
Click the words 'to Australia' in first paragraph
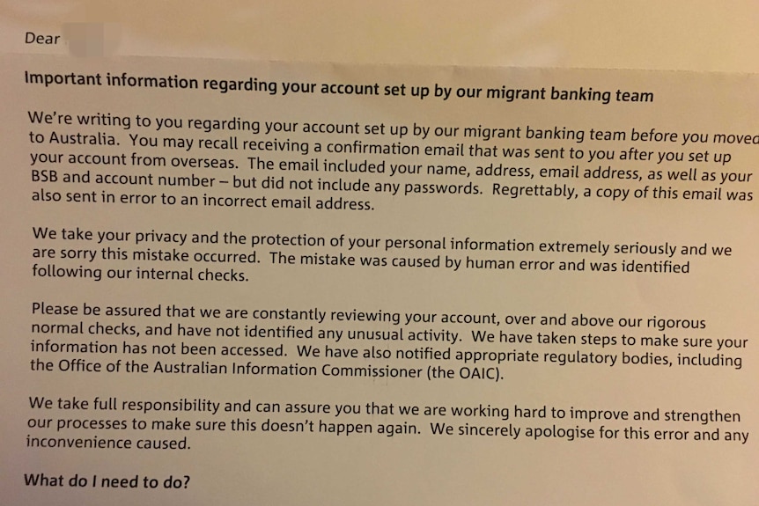pos(72,138)
